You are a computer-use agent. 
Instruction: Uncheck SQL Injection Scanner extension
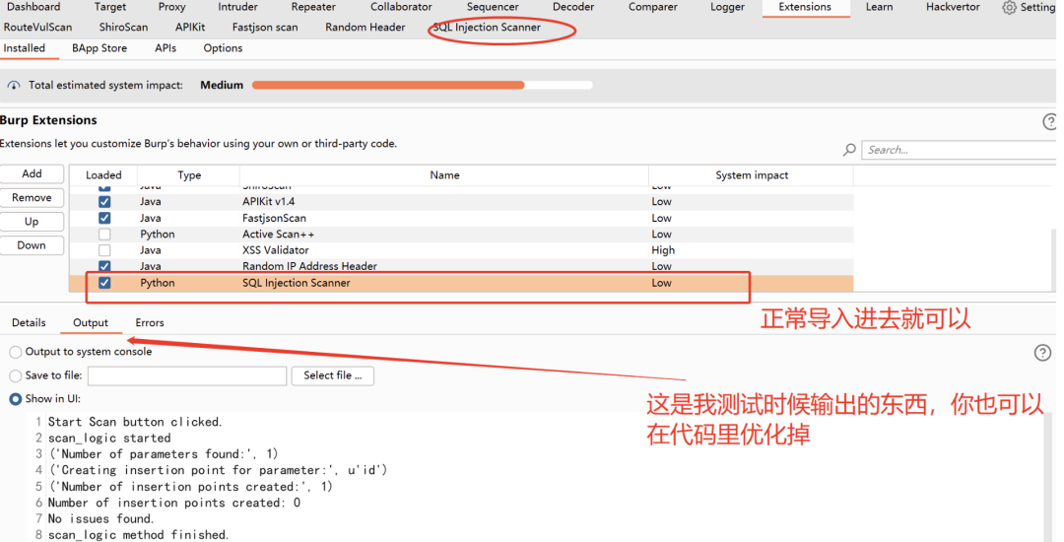[x=104, y=283]
